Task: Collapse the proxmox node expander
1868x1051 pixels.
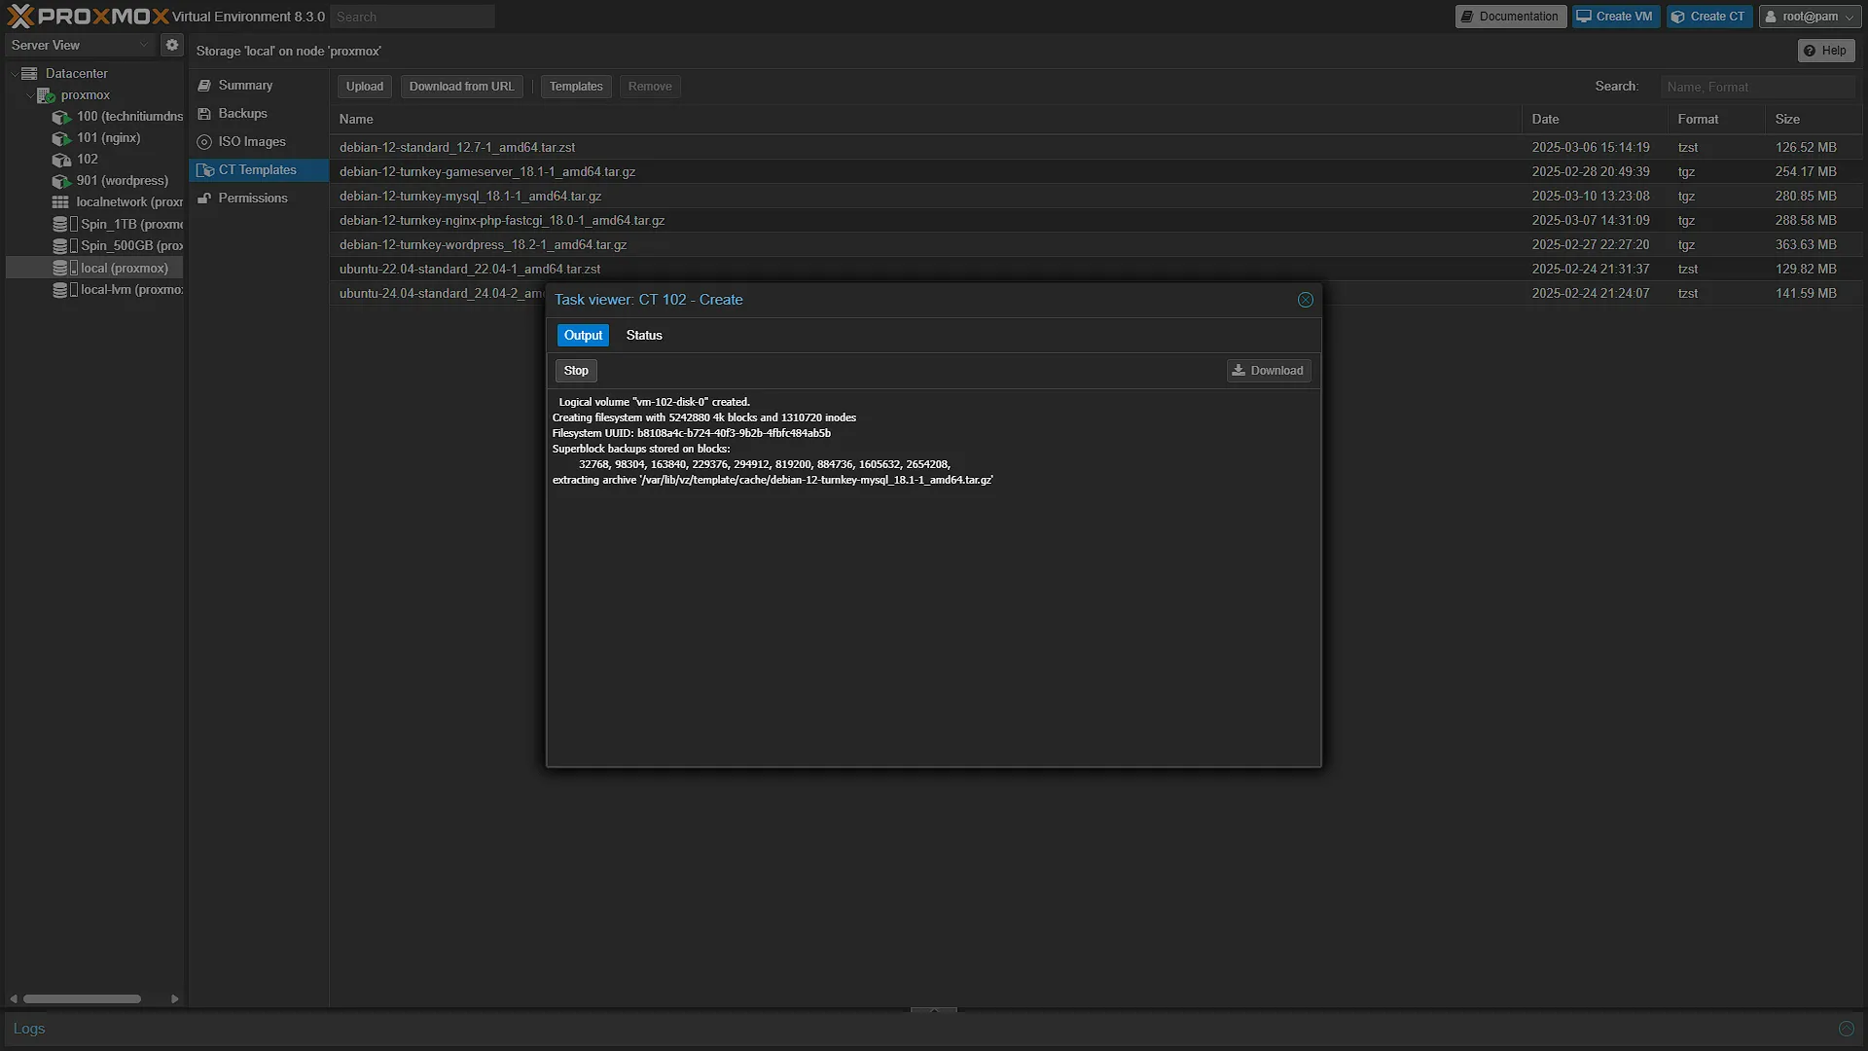Action: 29,95
